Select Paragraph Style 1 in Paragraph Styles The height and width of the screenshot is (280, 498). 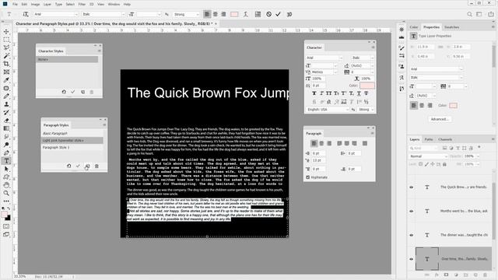click(x=72, y=148)
